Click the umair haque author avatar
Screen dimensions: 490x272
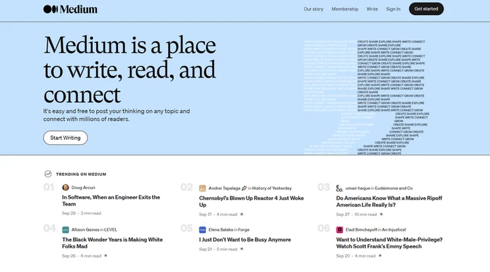[x=339, y=188]
